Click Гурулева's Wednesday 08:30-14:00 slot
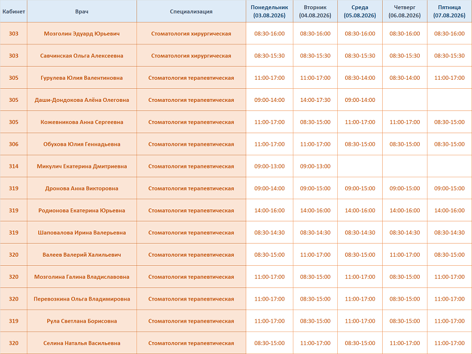This screenshot has height=354, width=472. (x=360, y=78)
